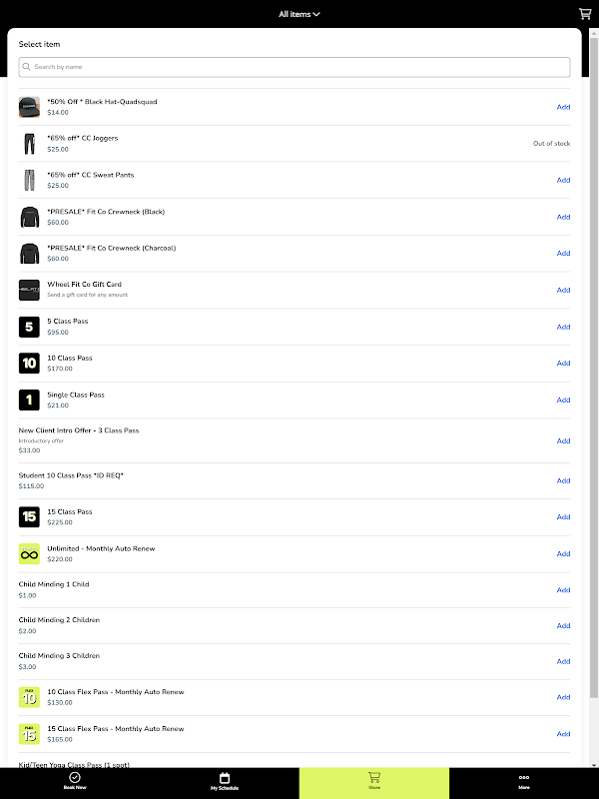This screenshot has width=599, height=799.
Task: Add the 15 Class Flex Pass
Action: tap(563, 734)
